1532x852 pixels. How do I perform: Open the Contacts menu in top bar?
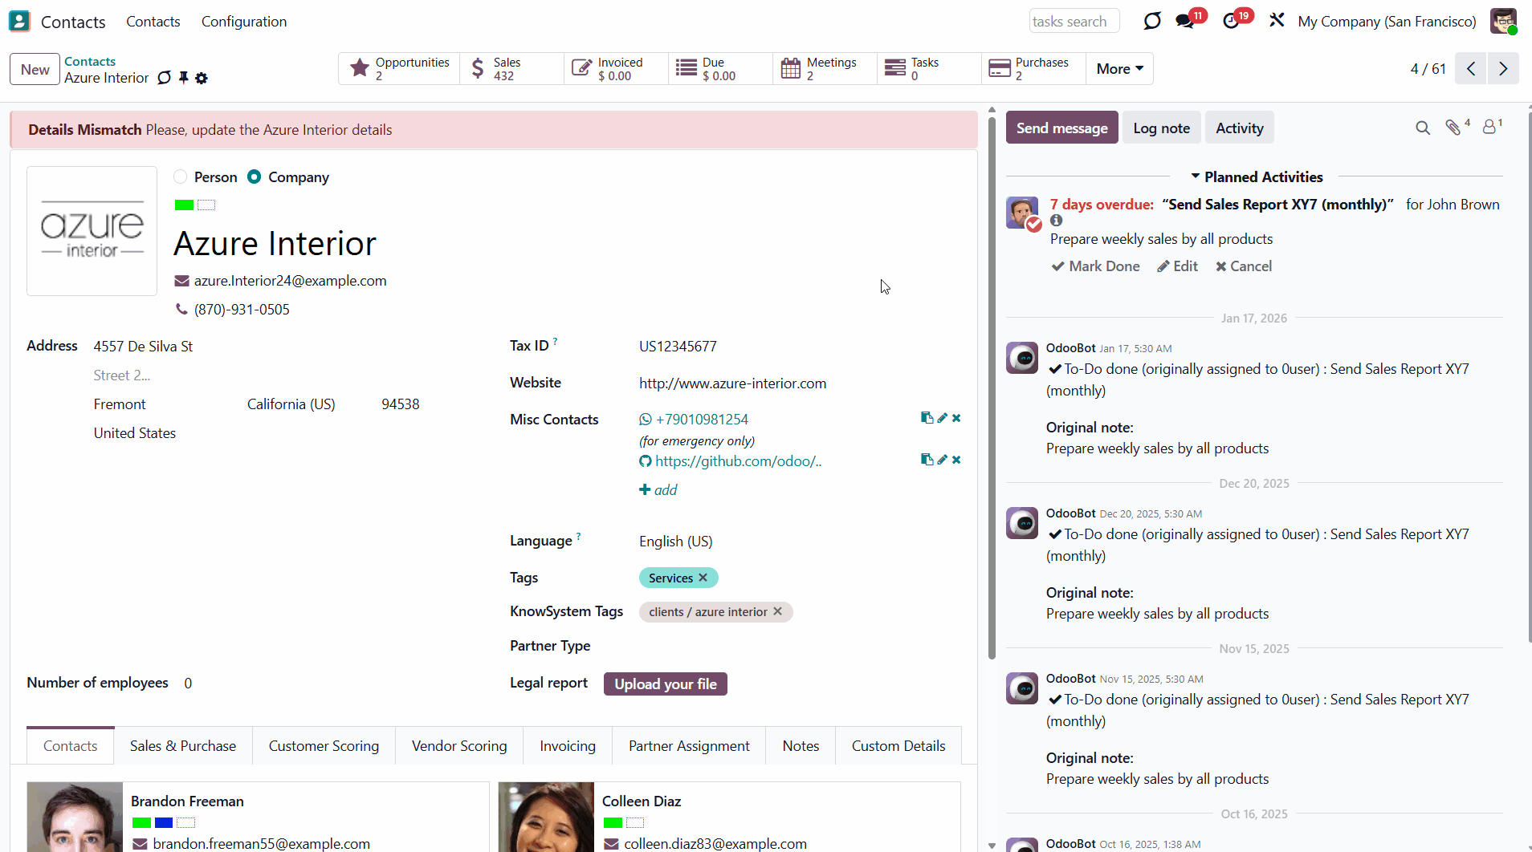(153, 22)
